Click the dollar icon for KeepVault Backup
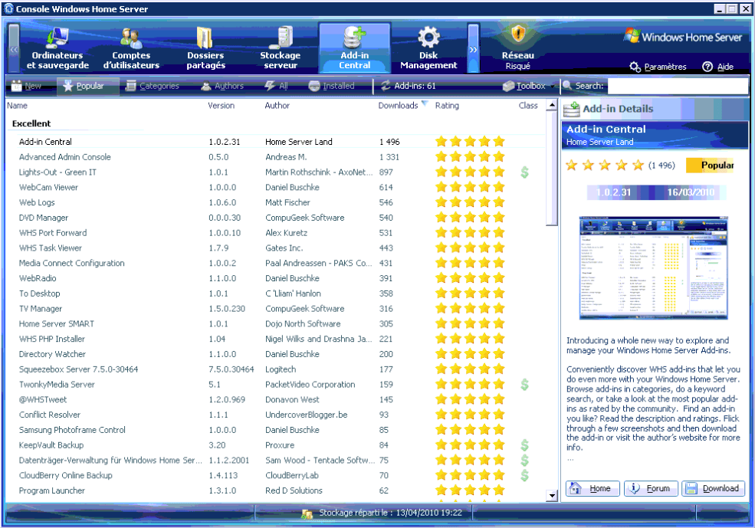Image resolution: width=755 pixels, height=528 pixels. (x=525, y=445)
